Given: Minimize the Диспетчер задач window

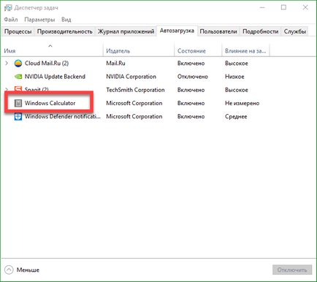Looking at the screenshot, I should pos(262,7).
